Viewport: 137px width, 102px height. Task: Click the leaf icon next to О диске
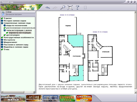tap(2, 18)
